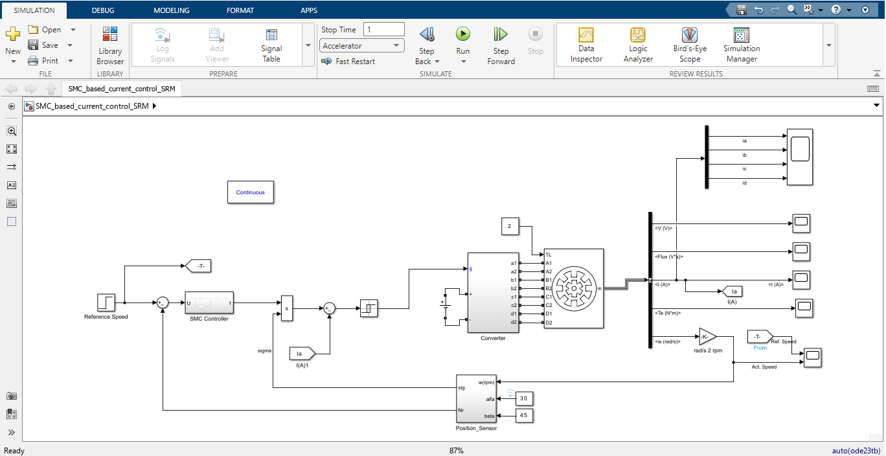Open the Logic Analyzer
The image size is (886, 456).
point(637,45)
